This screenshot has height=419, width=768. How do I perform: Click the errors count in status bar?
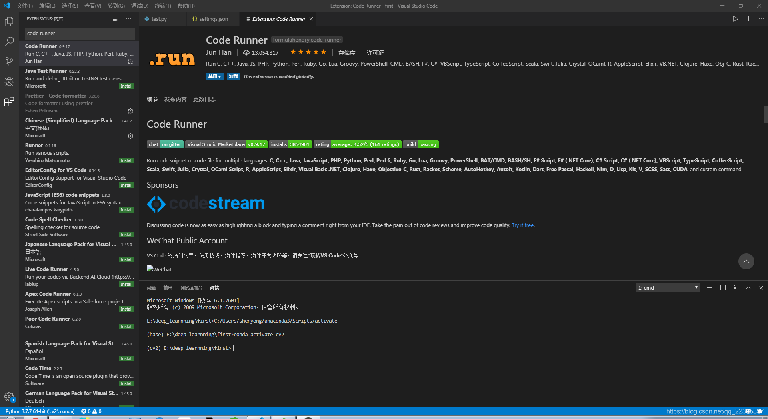click(x=86, y=411)
